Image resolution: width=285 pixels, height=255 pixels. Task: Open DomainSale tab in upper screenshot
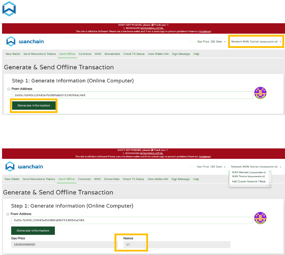(x=112, y=54)
